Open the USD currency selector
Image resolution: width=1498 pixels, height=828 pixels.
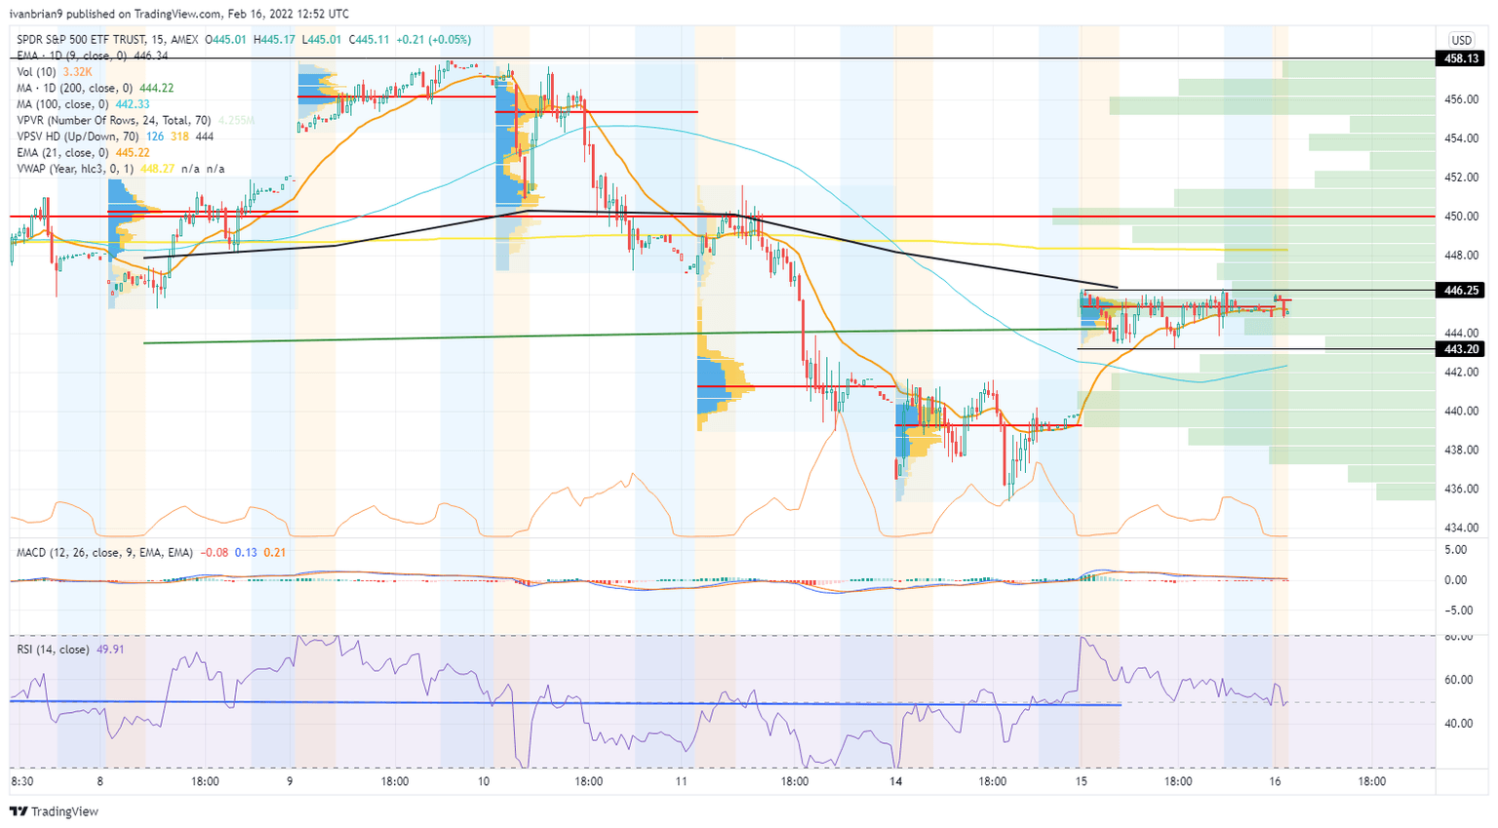click(x=1461, y=40)
